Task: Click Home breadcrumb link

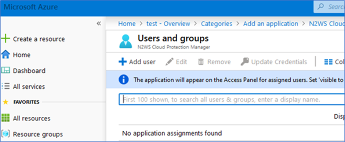Action: [127, 24]
